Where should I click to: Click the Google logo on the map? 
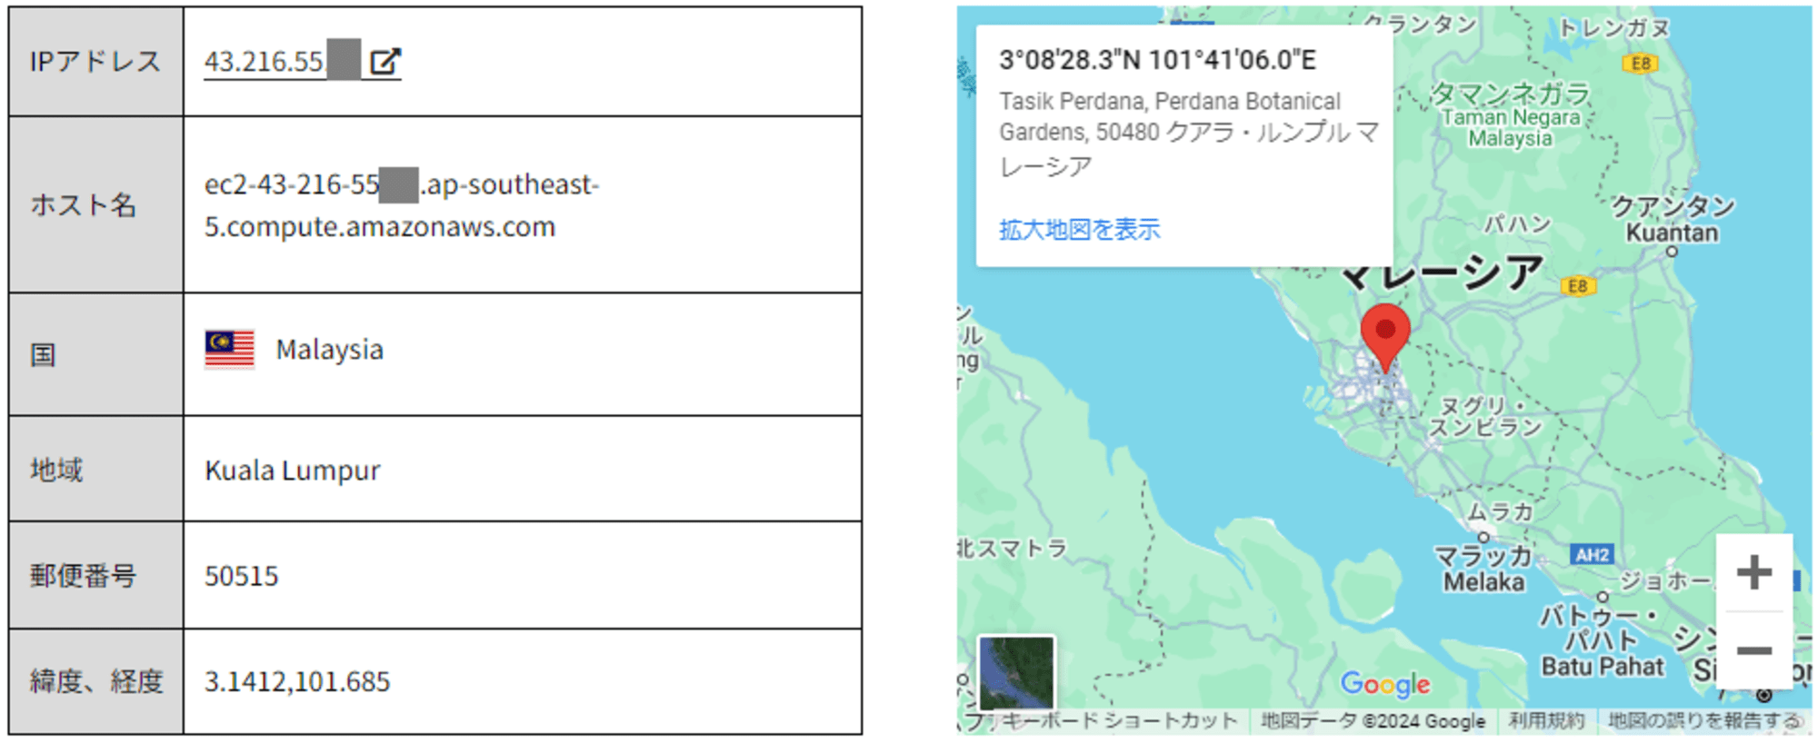(1385, 684)
